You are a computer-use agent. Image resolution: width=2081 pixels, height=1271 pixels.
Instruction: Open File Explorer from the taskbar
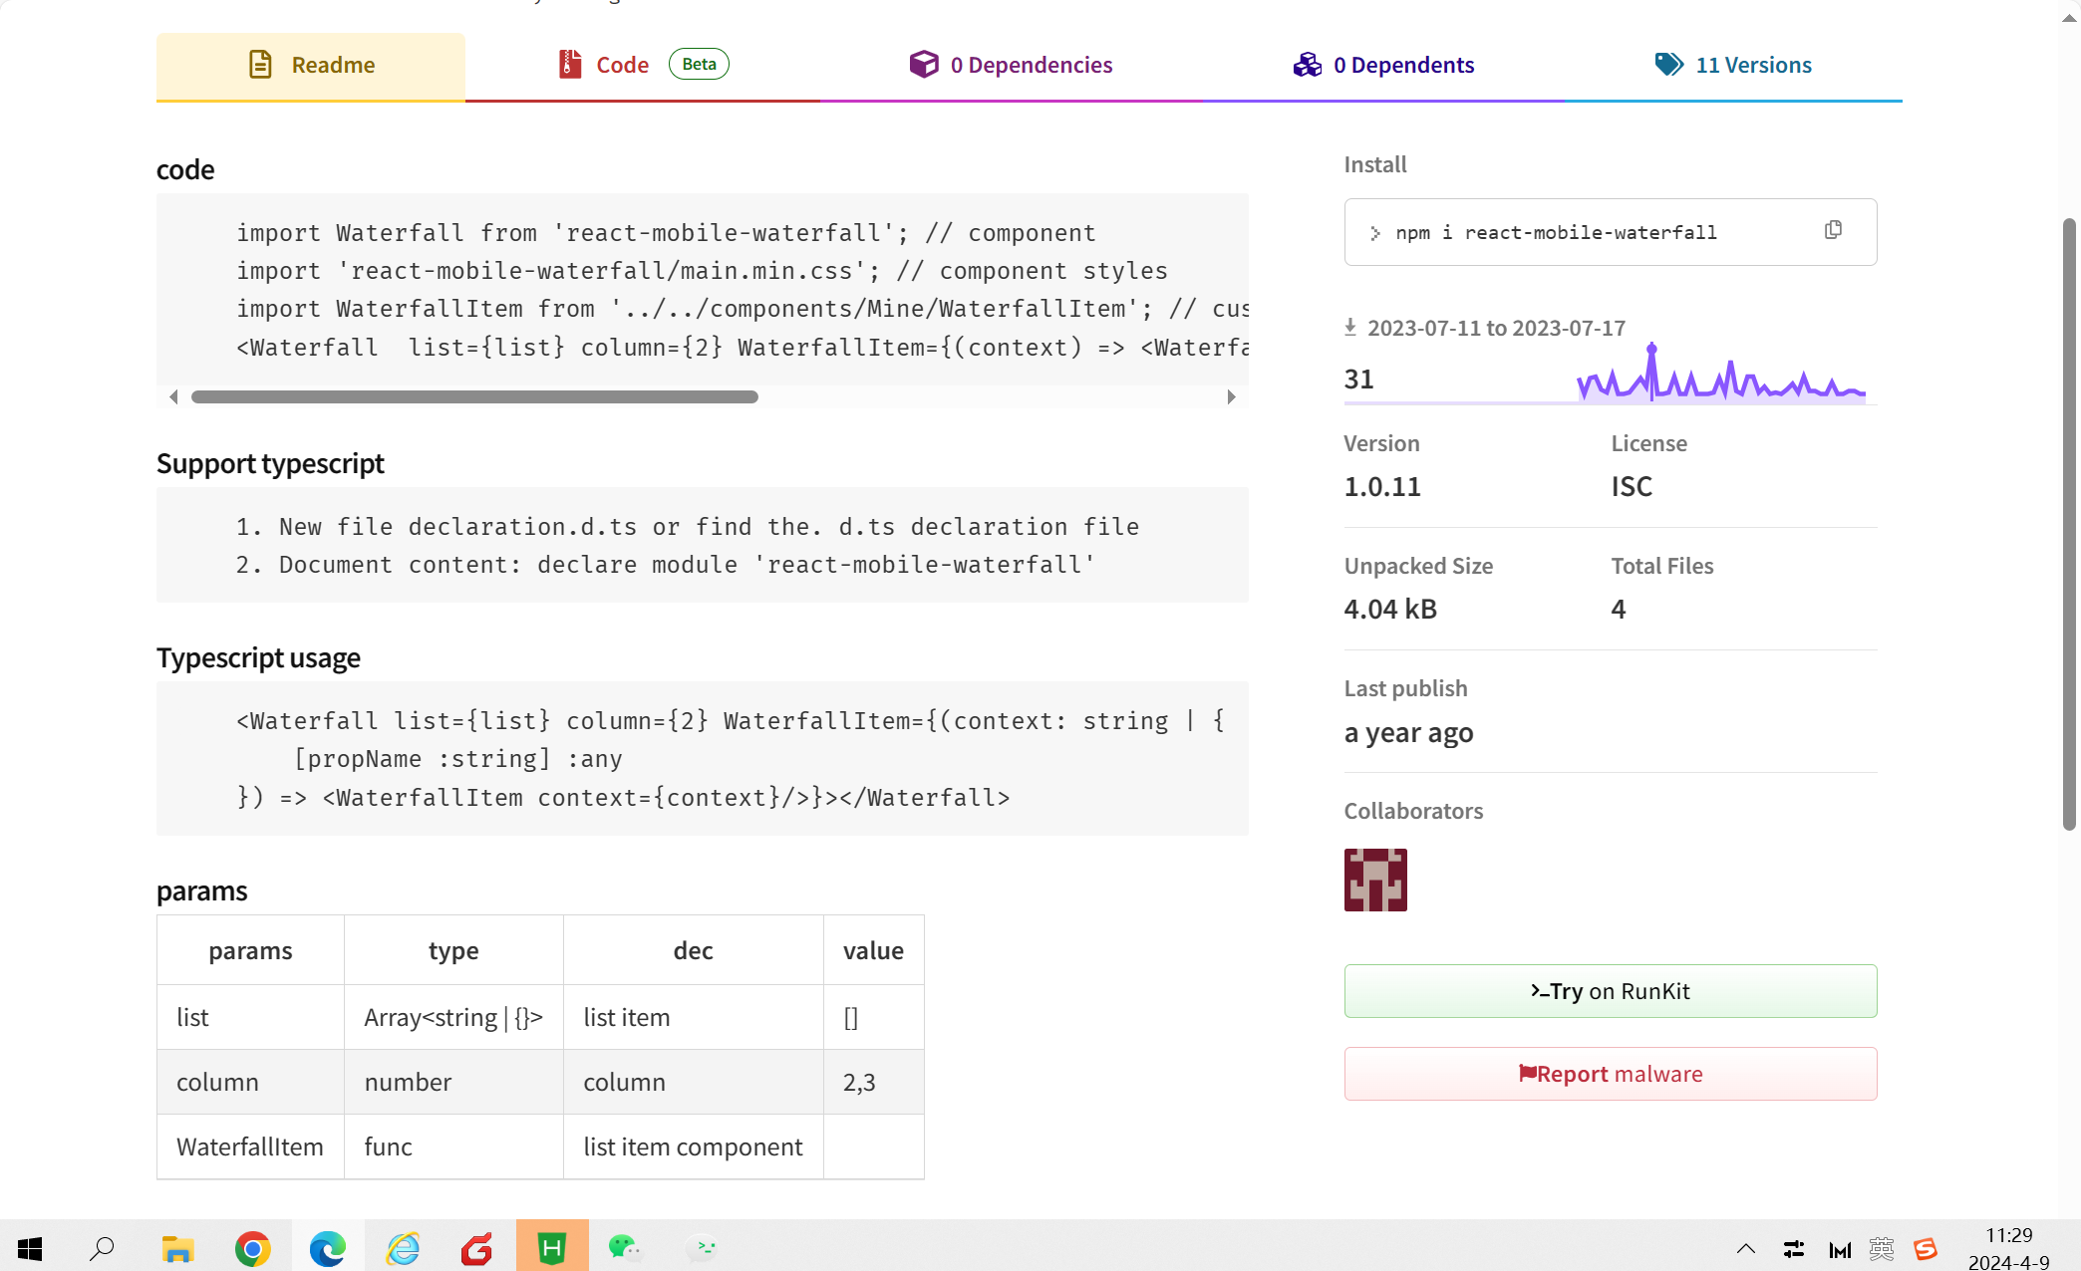(x=177, y=1248)
